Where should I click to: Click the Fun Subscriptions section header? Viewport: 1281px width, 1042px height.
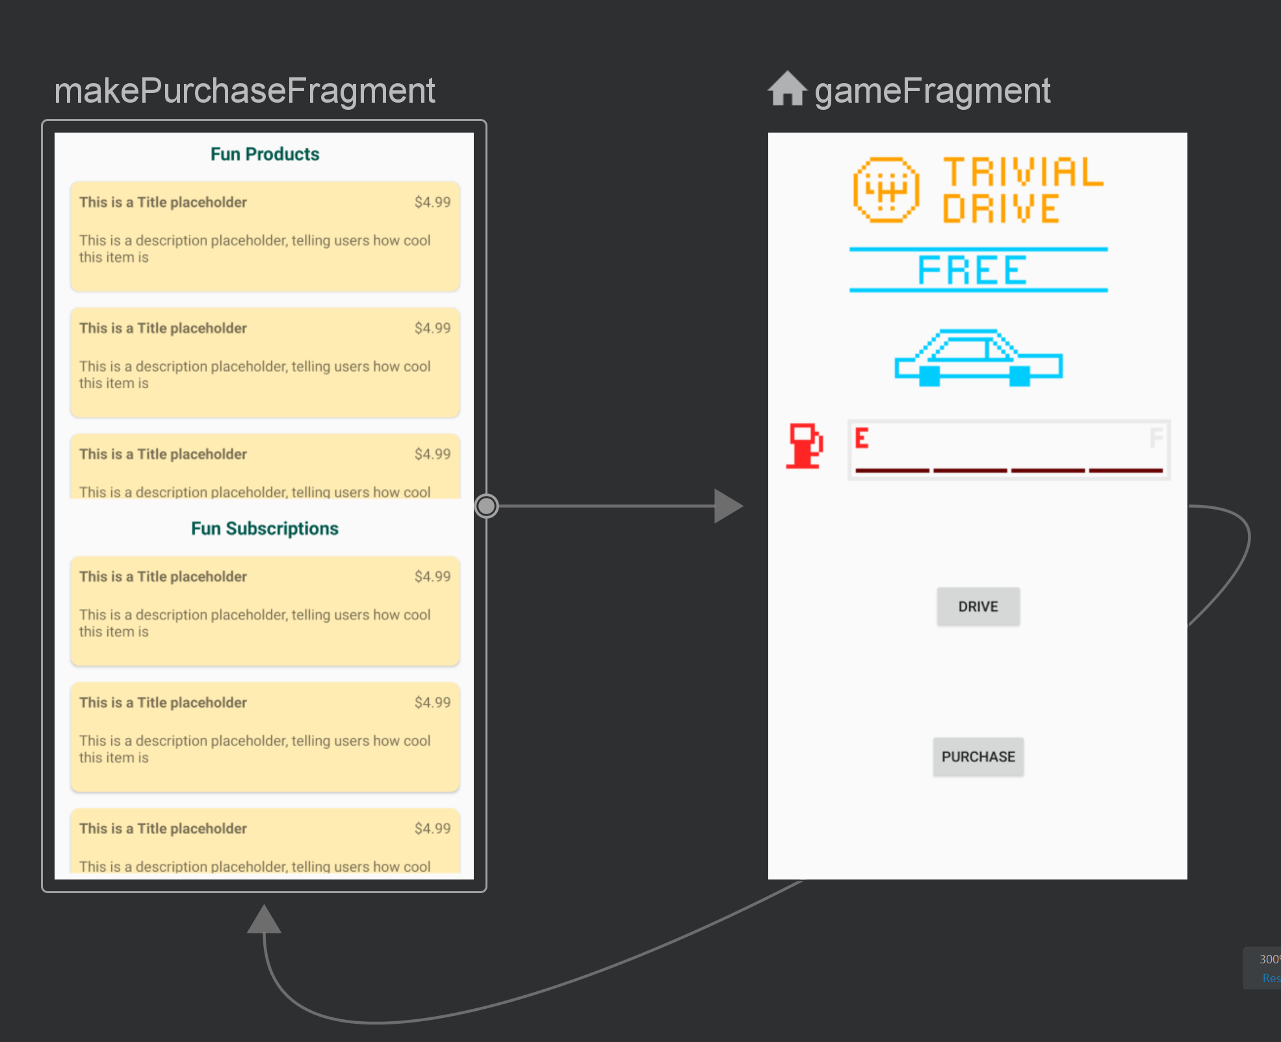coord(265,528)
